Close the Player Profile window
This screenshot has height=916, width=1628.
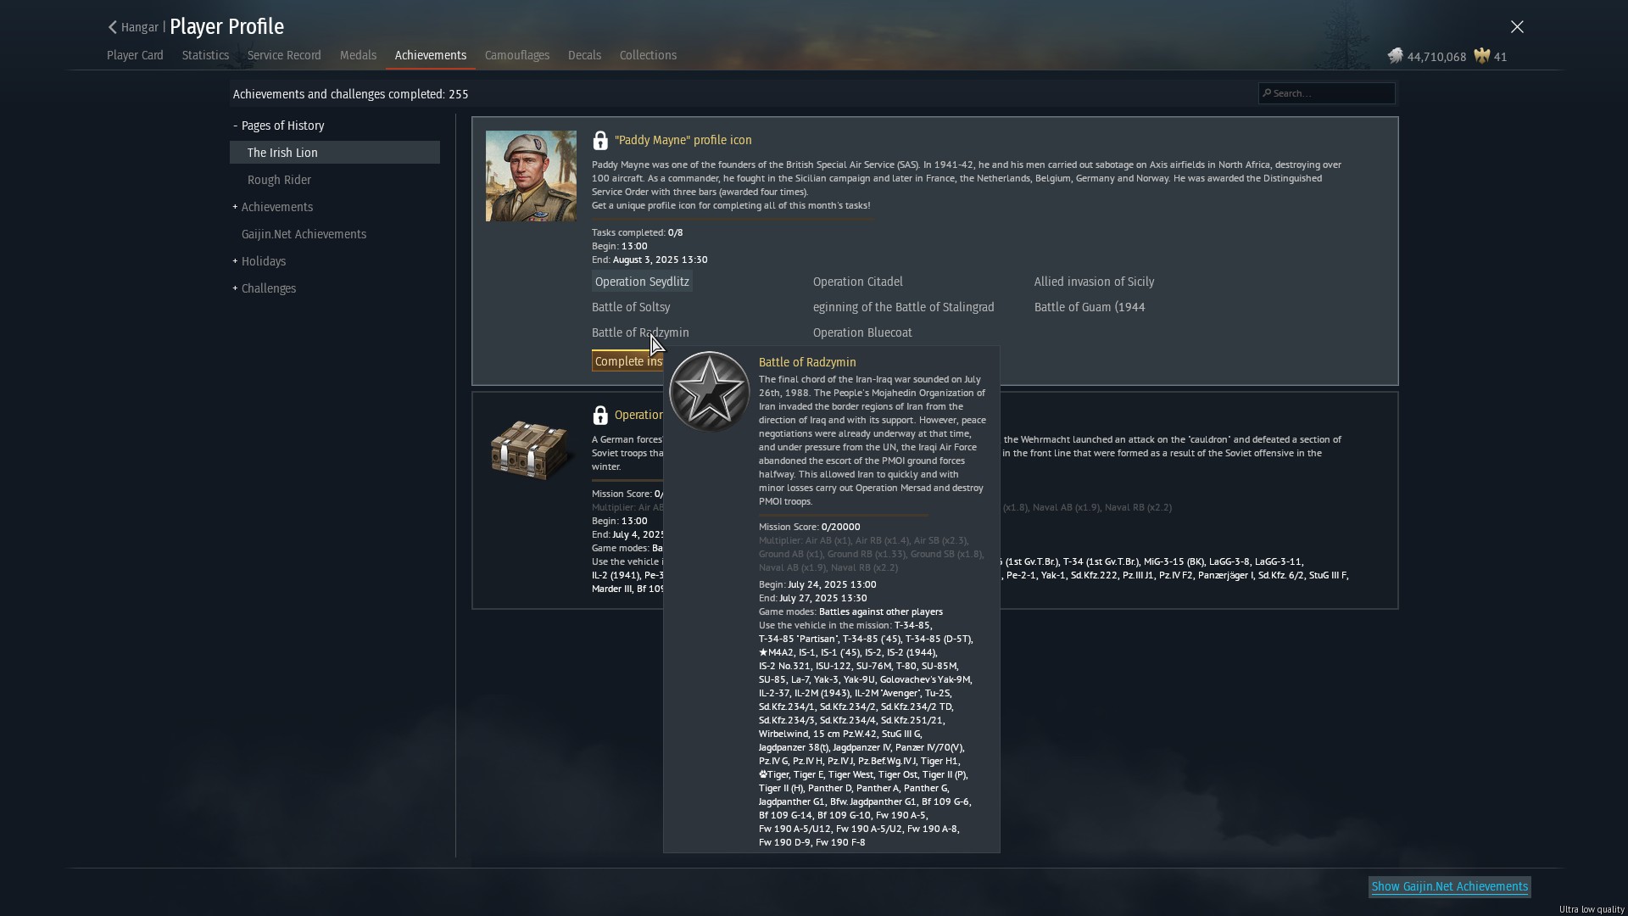coord(1517,27)
